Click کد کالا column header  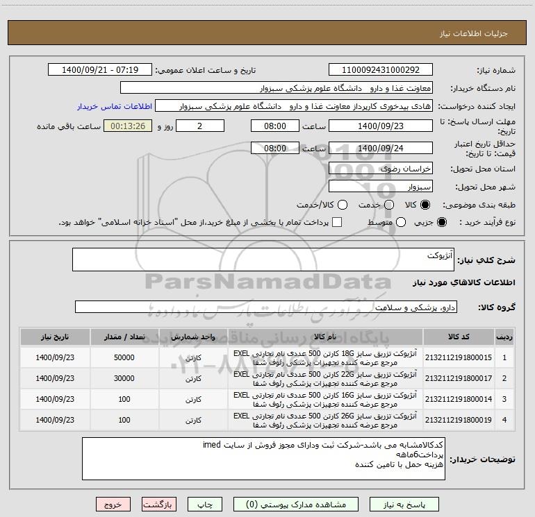coord(459,337)
